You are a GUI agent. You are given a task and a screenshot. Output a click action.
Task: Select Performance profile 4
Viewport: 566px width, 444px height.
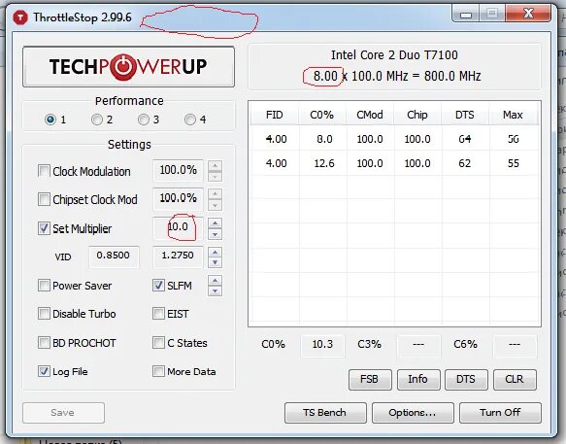pyautogui.click(x=190, y=120)
